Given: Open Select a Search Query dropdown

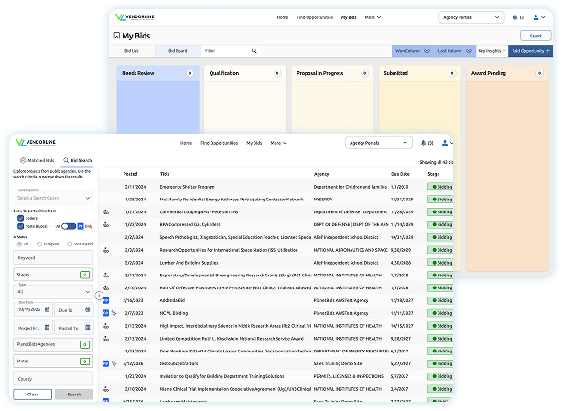Looking at the screenshot, I should pos(53,198).
